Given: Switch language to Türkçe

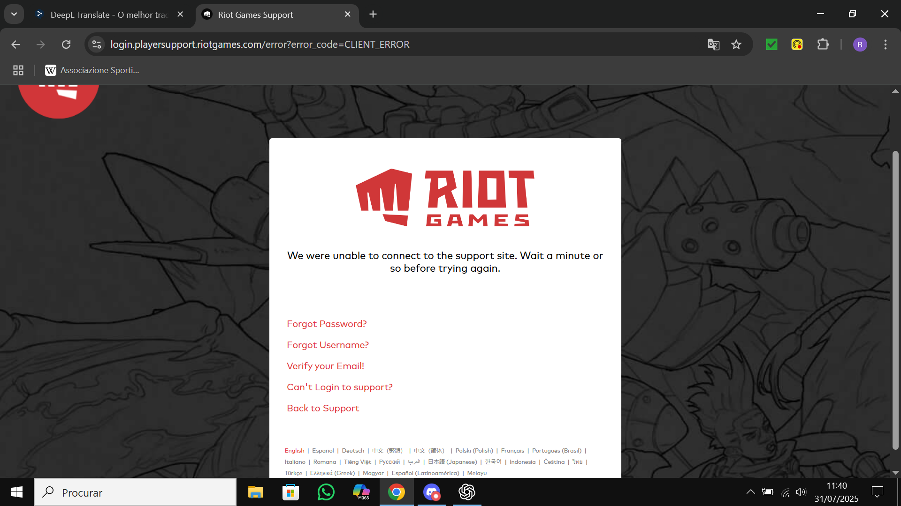Looking at the screenshot, I should point(293,473).
